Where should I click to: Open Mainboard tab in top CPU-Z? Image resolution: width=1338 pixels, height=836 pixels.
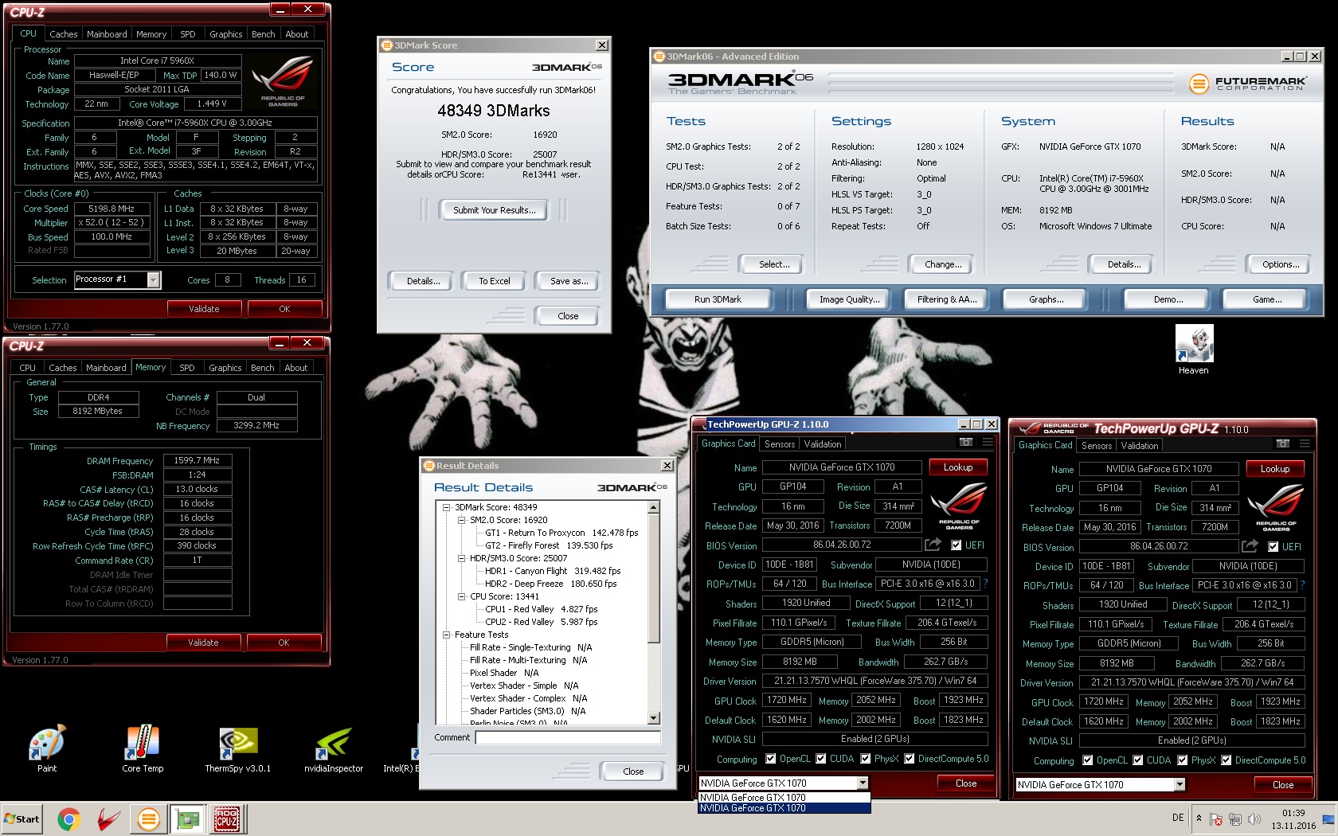point(107,34)
